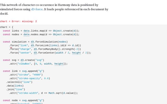Click d3 before forceCenter
Image resolution: width=167 pixels, height=104 pixels.
tap(35, 53)
